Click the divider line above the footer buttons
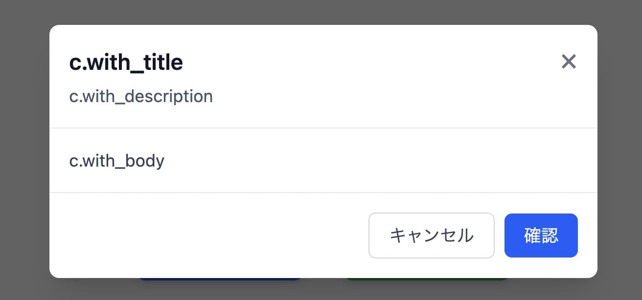The image size is (642, 300). (x=323, y=193)
